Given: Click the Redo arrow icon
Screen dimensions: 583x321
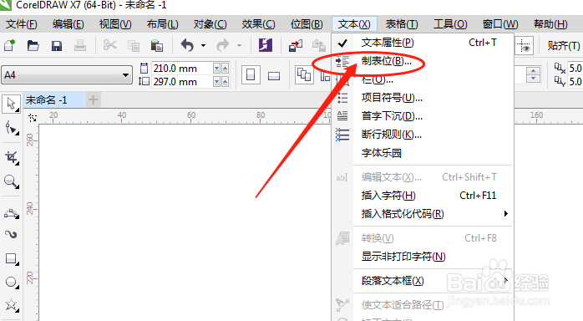Looking at the screenshot, I should tap(223, 46).
